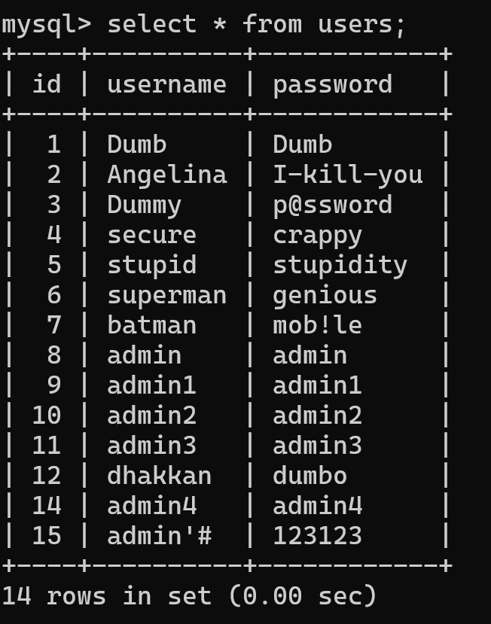This screenshot has height=624, width=491.
Task: Click the password 'dumbo' value
Action: tap(310, 475)
